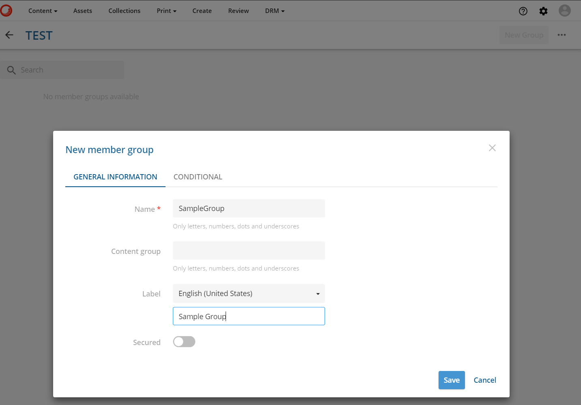Select the GENERAL INFORMATION tab
This screenshot has width=581, height=405.
115,177
